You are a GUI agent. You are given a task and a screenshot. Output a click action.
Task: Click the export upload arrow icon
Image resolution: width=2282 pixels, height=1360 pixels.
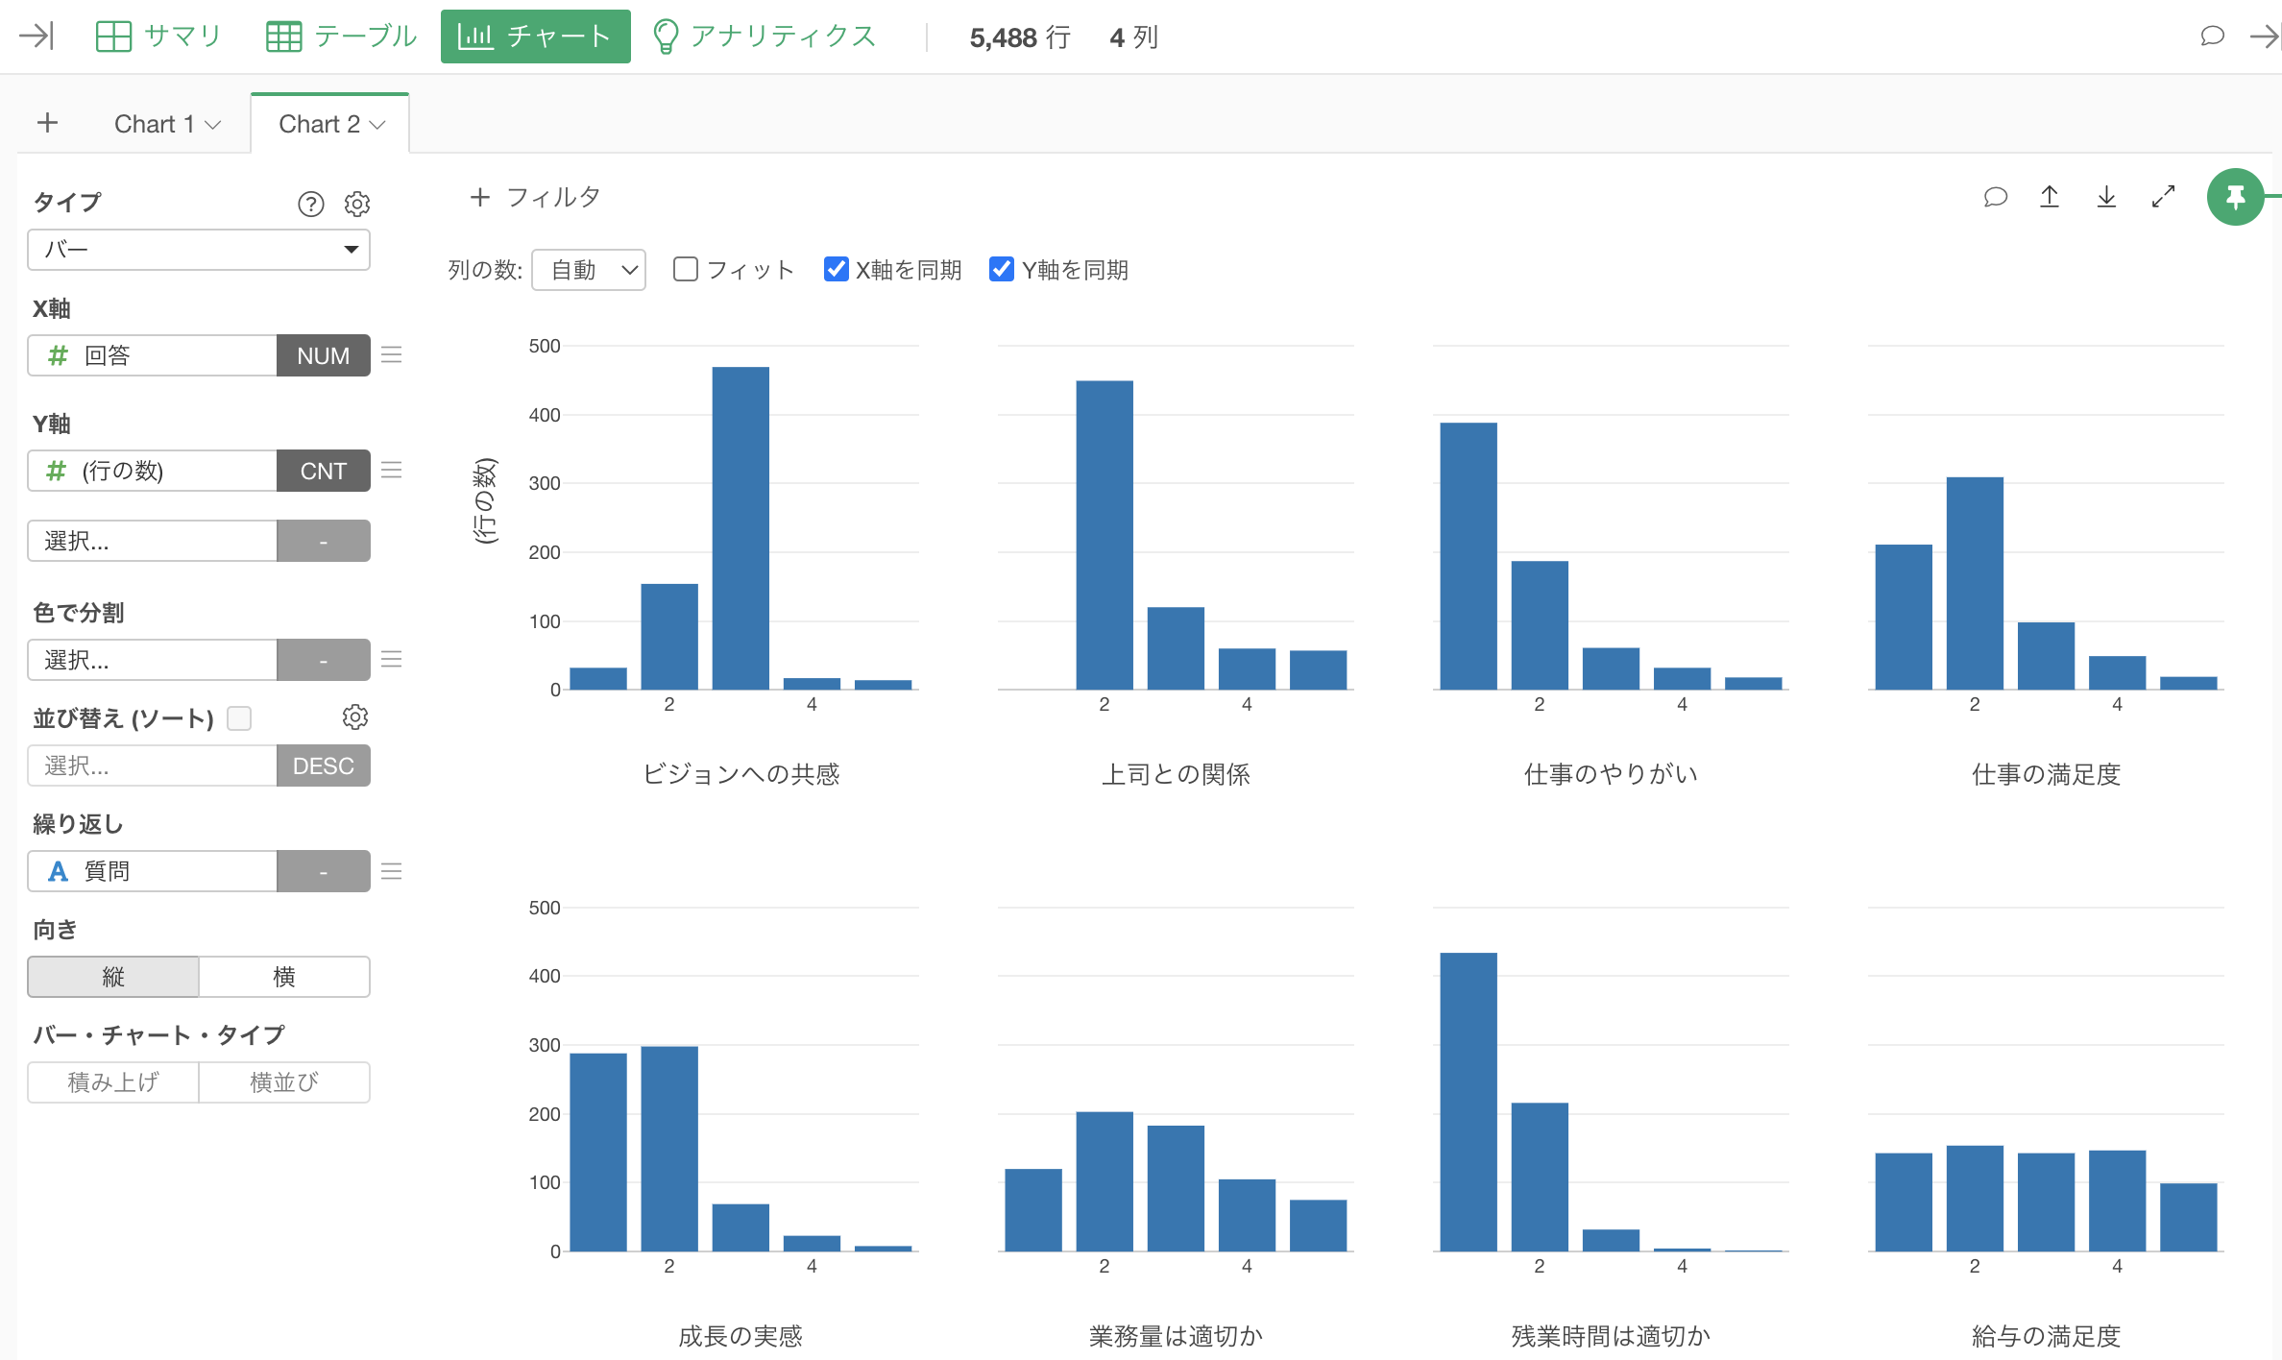coord(2050,197)
